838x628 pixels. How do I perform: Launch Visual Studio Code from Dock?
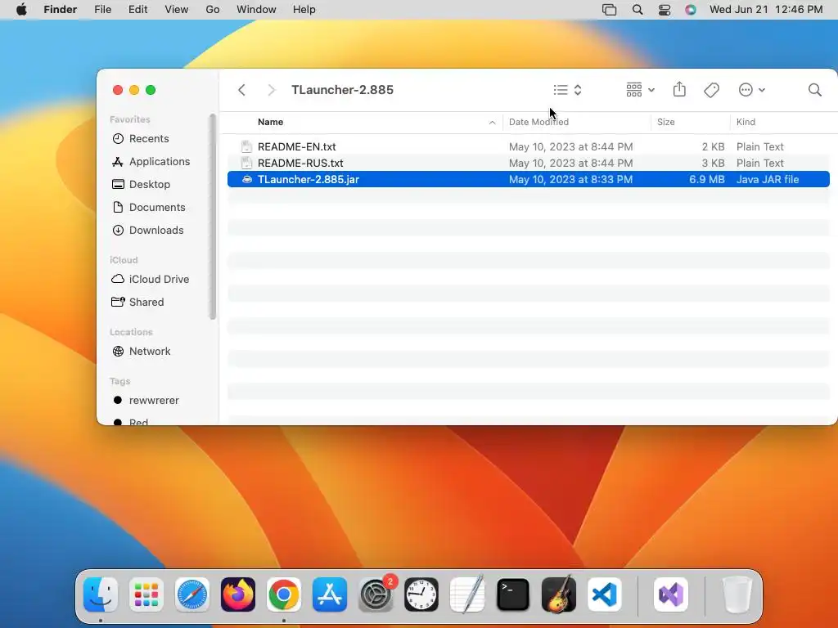pos(605,594)
